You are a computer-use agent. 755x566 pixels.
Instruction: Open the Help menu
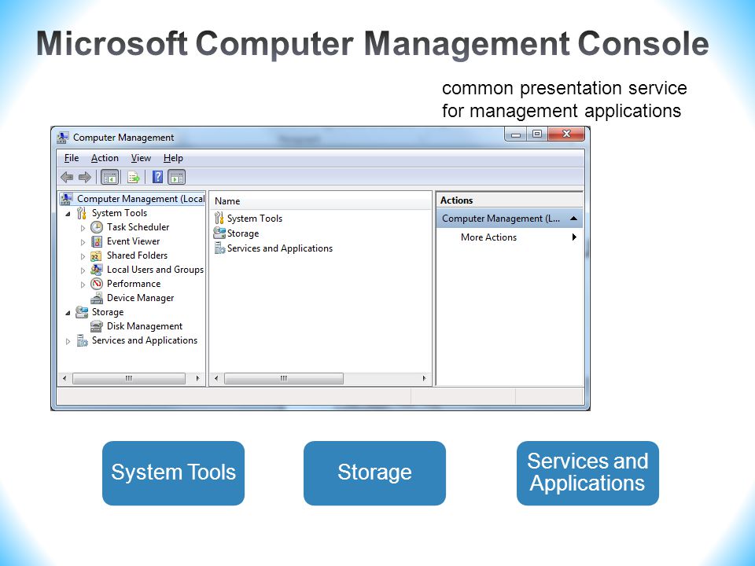click(x=173, y=158)
